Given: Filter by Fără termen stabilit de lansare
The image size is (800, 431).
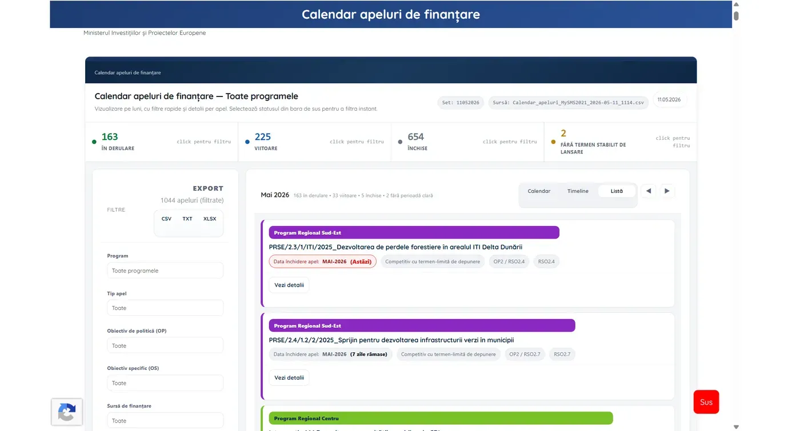Looking at the screenshot, I should (x=621, y=142).
